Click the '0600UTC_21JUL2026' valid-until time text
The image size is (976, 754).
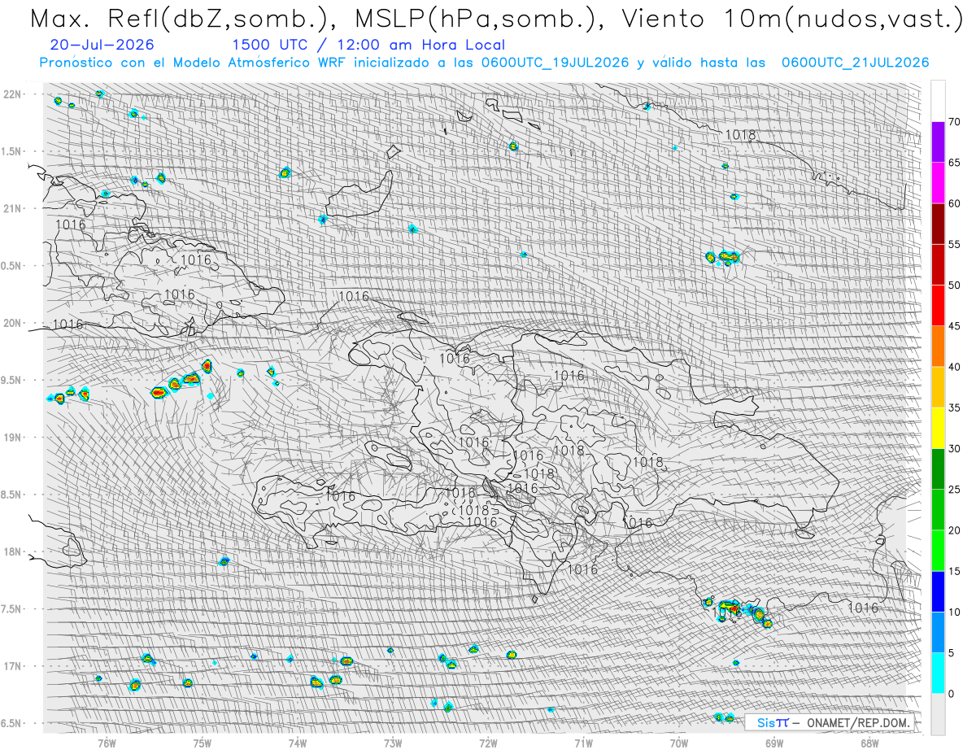[x=855, y=63]
